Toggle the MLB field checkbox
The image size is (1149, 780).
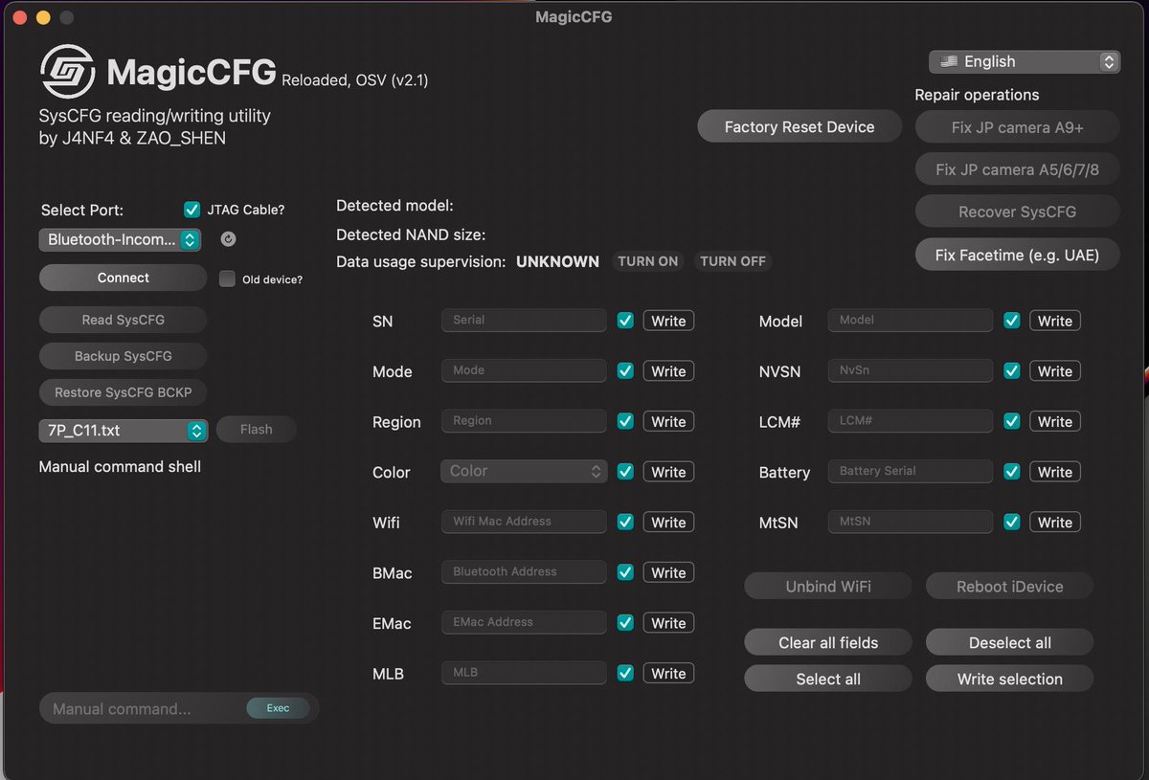625,673
